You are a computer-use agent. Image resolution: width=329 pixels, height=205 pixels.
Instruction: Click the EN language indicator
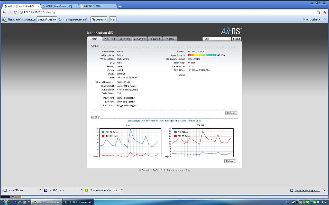pos(286,202)
